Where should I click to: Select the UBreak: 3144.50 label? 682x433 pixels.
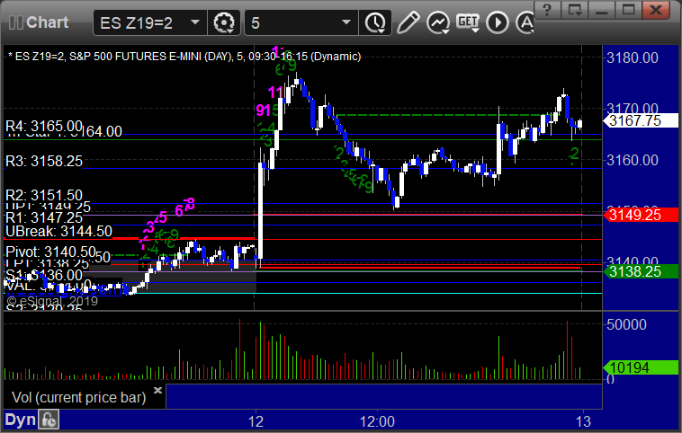[x=58, y=231]
